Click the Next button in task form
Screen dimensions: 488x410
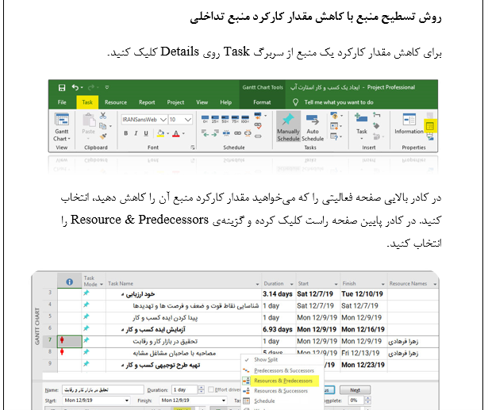(355, 390)
